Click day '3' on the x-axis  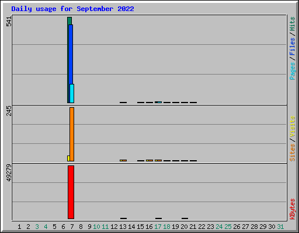37,227
